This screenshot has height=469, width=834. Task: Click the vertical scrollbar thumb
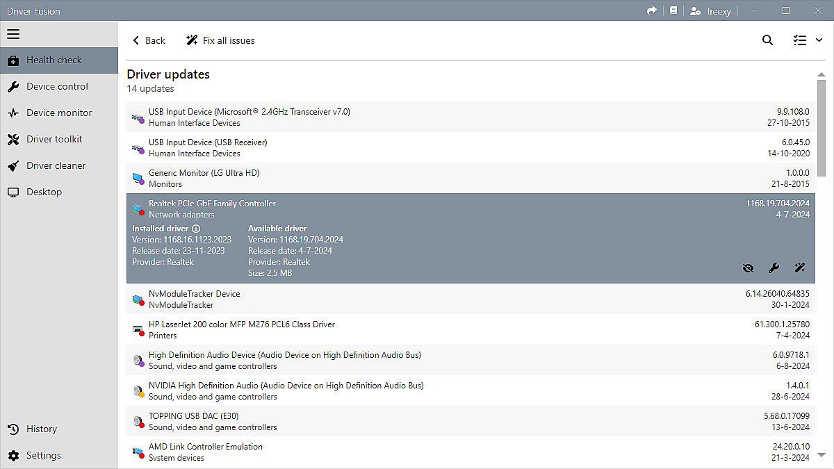[821, 128]
